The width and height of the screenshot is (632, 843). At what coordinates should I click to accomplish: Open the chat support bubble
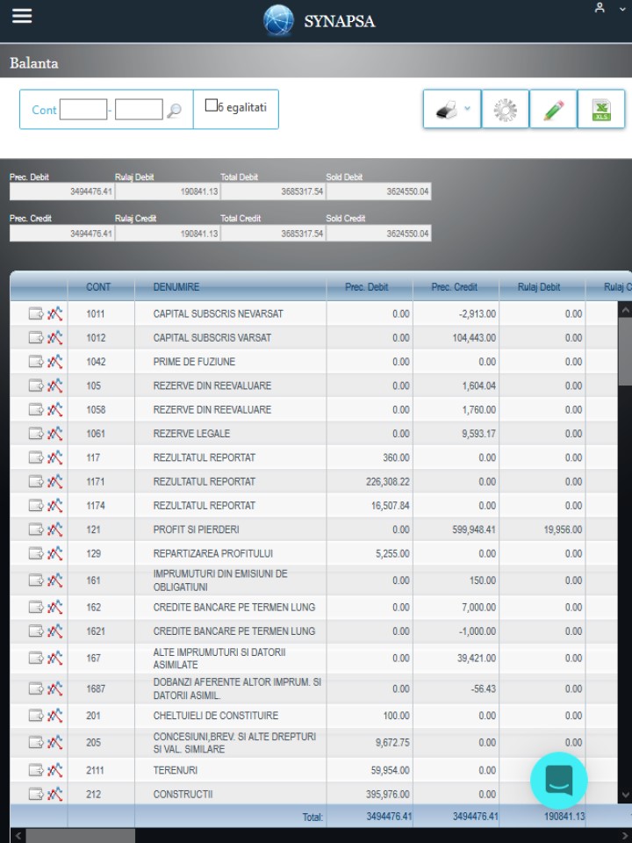[x=559, y=780]
